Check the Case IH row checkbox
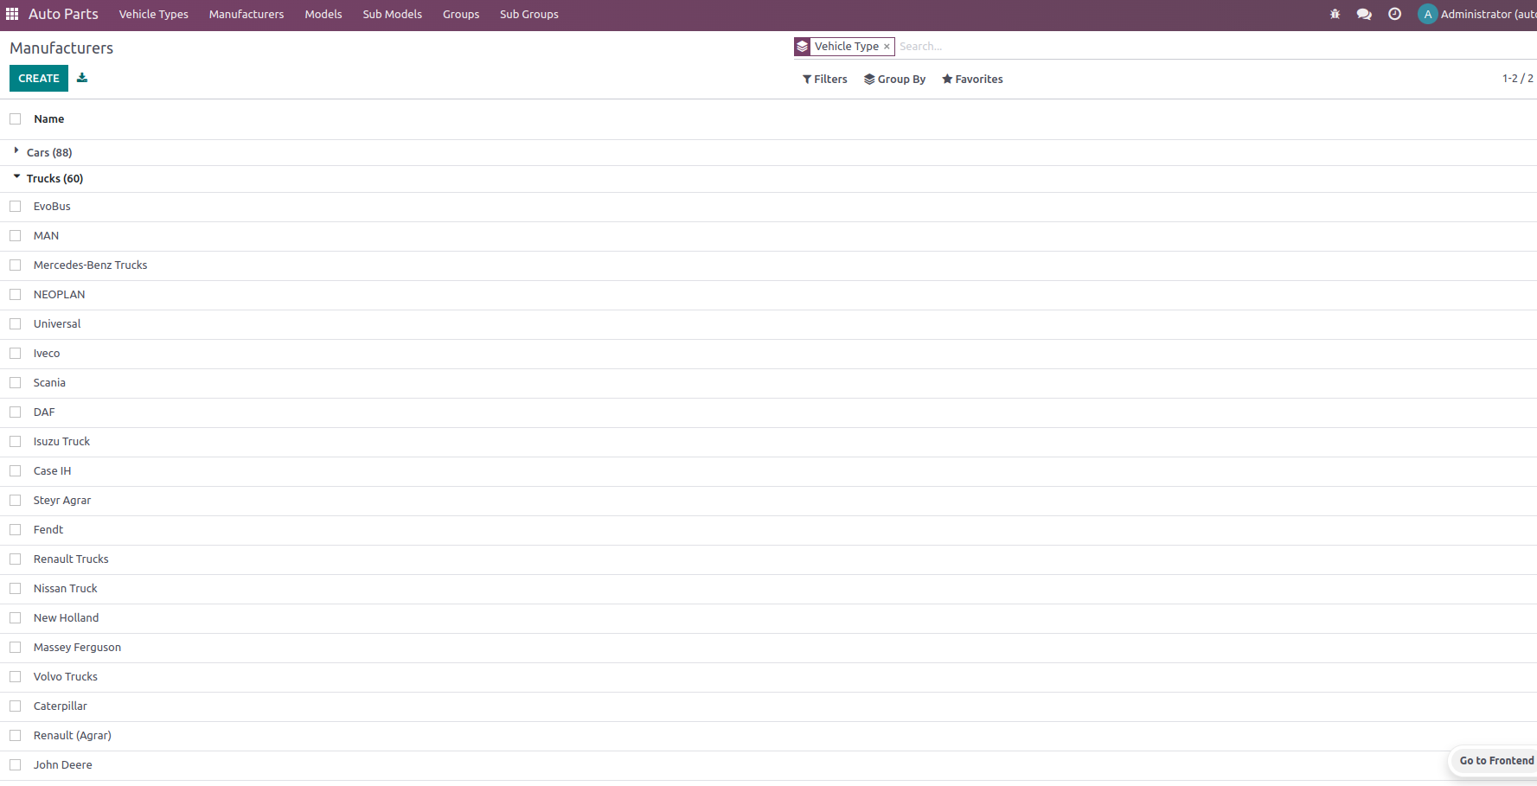This screenshot has height=786, width=1537. pyautogui.click(x=16, y=471)
